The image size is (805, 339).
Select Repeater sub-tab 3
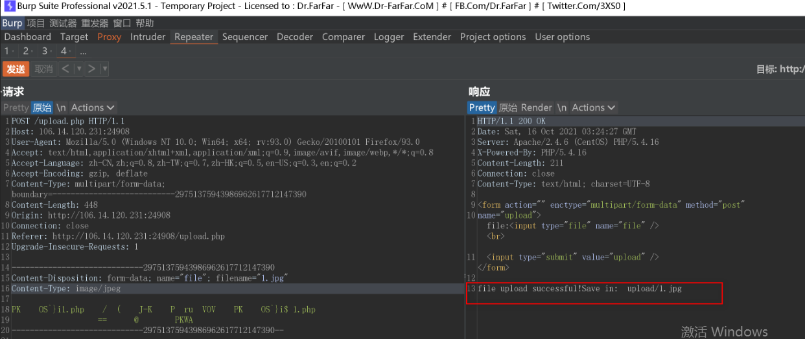47,51
